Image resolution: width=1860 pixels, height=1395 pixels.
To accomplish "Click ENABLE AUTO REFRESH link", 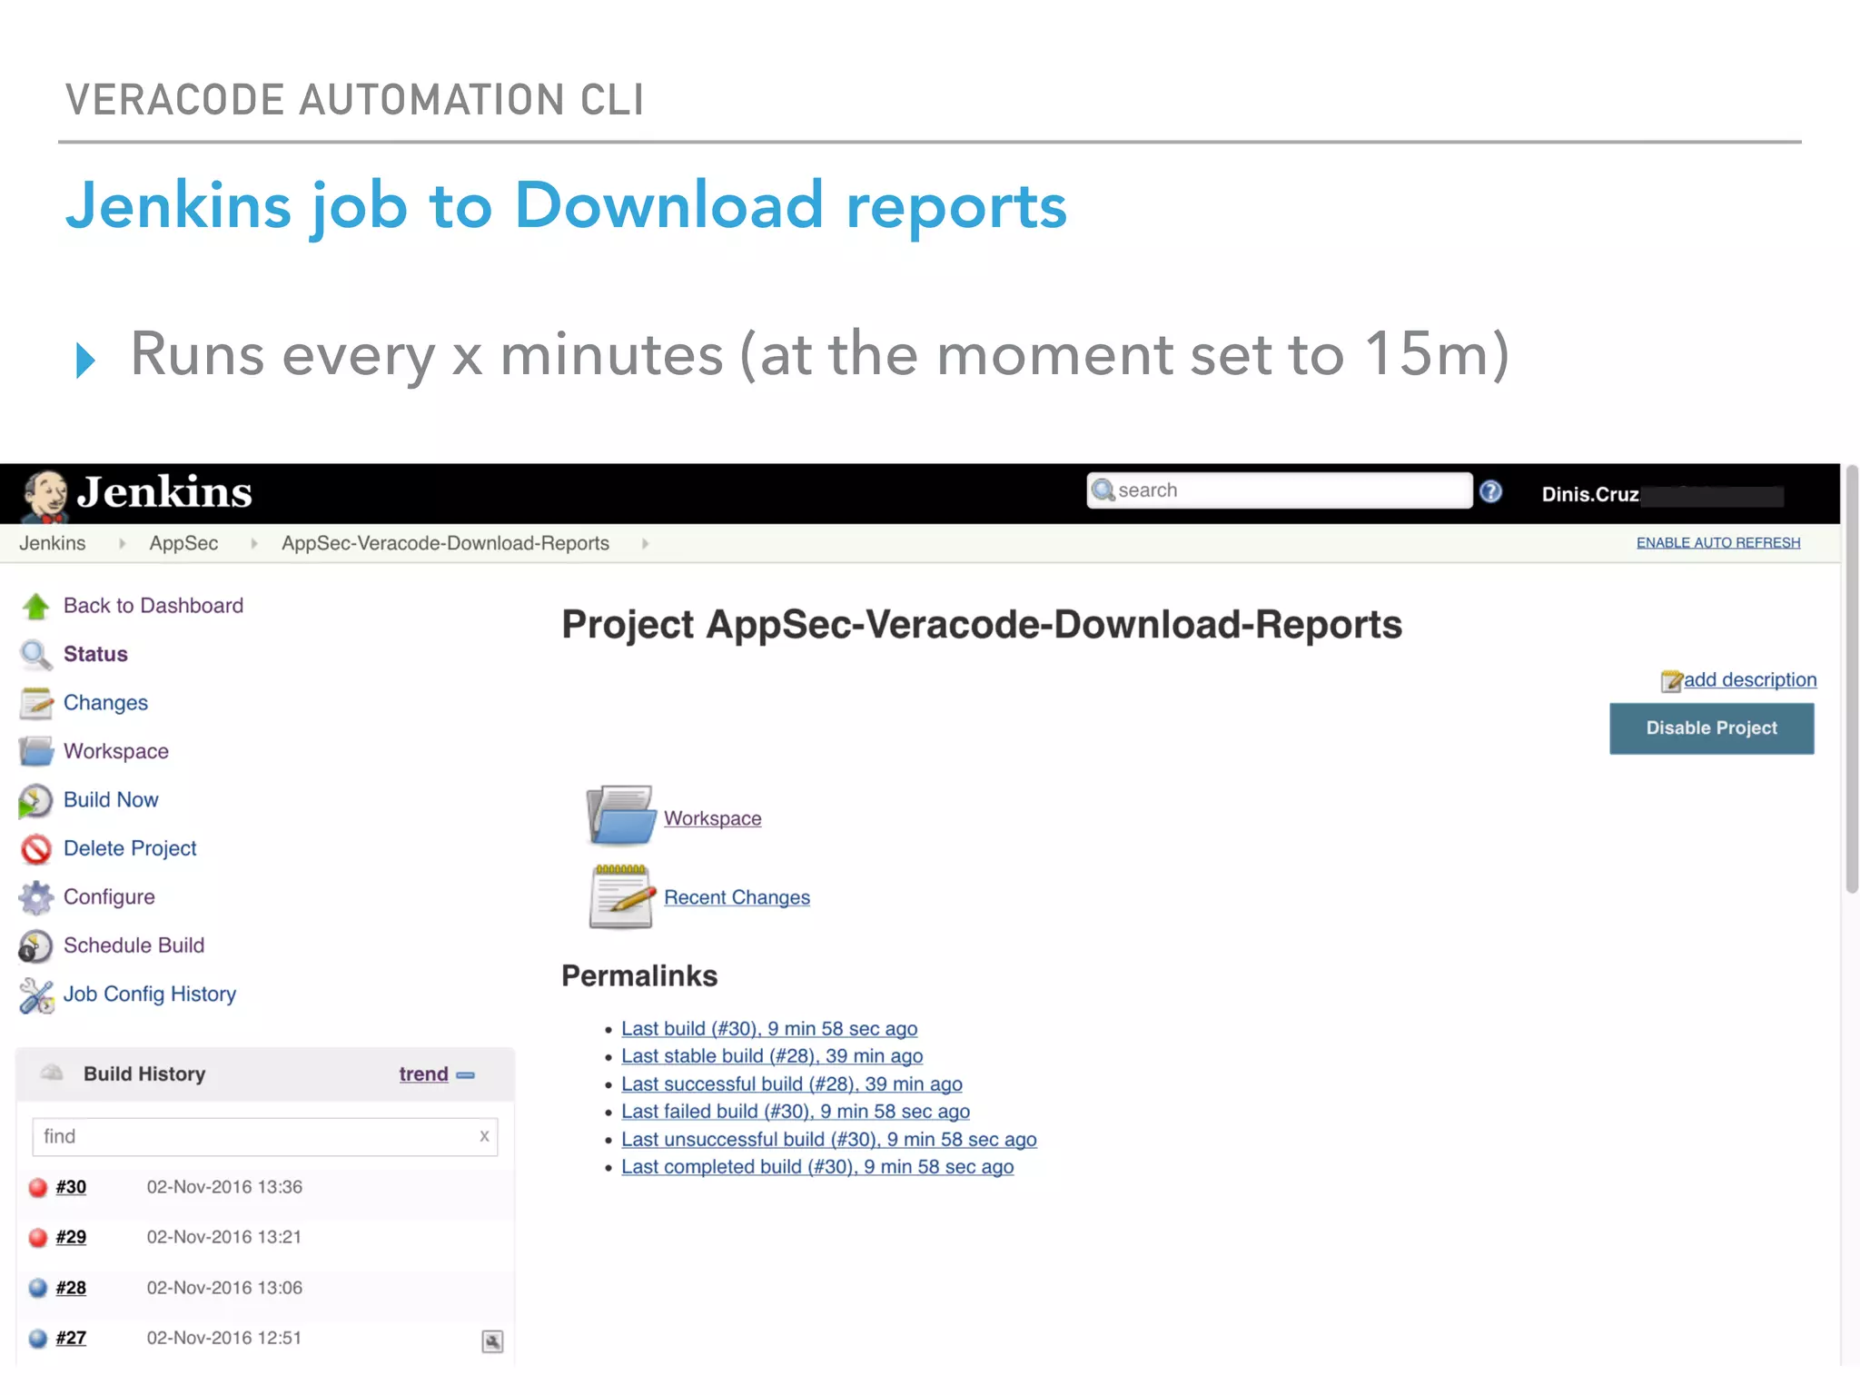I will click(1718, 542).
